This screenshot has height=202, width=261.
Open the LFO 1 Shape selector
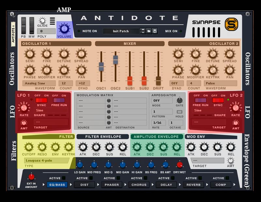[x=51, y=110]
